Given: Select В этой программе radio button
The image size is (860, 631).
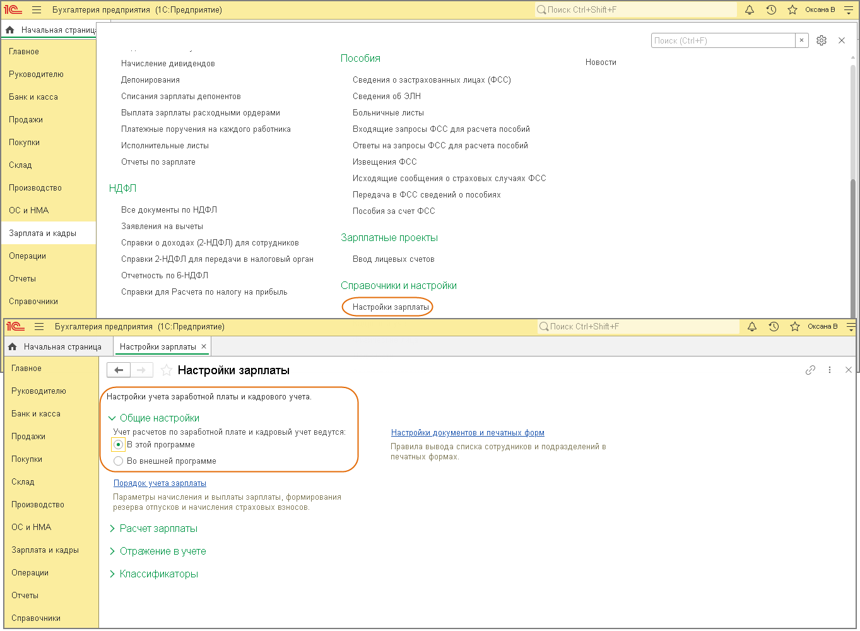Looking at the screenshot, I should pos(118,445).
